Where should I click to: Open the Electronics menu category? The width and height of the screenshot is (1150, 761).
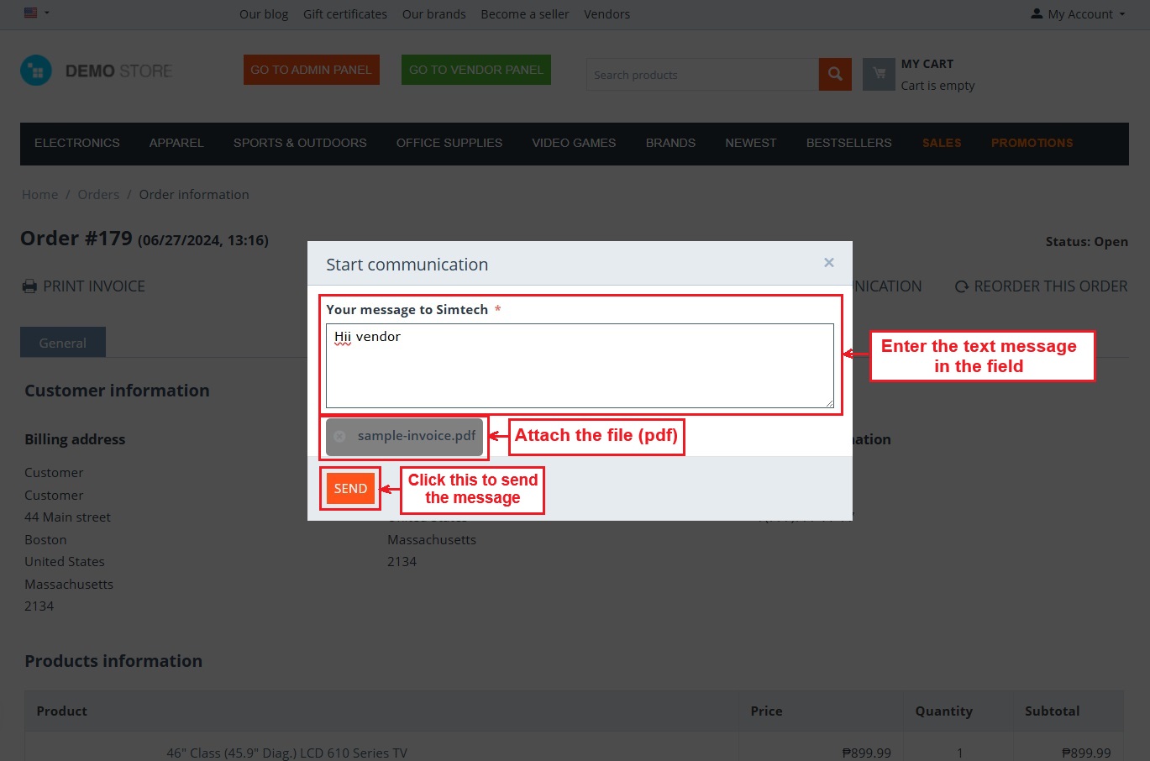point(77,143)
